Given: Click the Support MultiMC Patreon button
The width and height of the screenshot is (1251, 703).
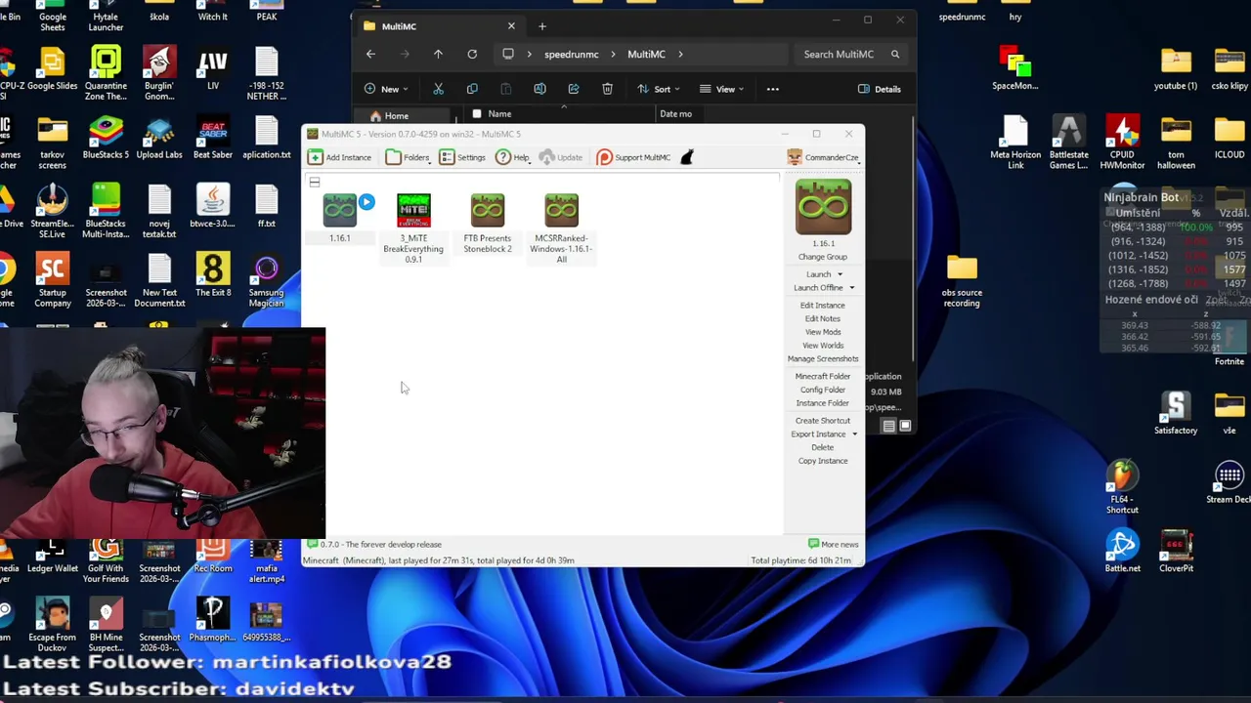Looking at the screenshot, I should [633, 157].
